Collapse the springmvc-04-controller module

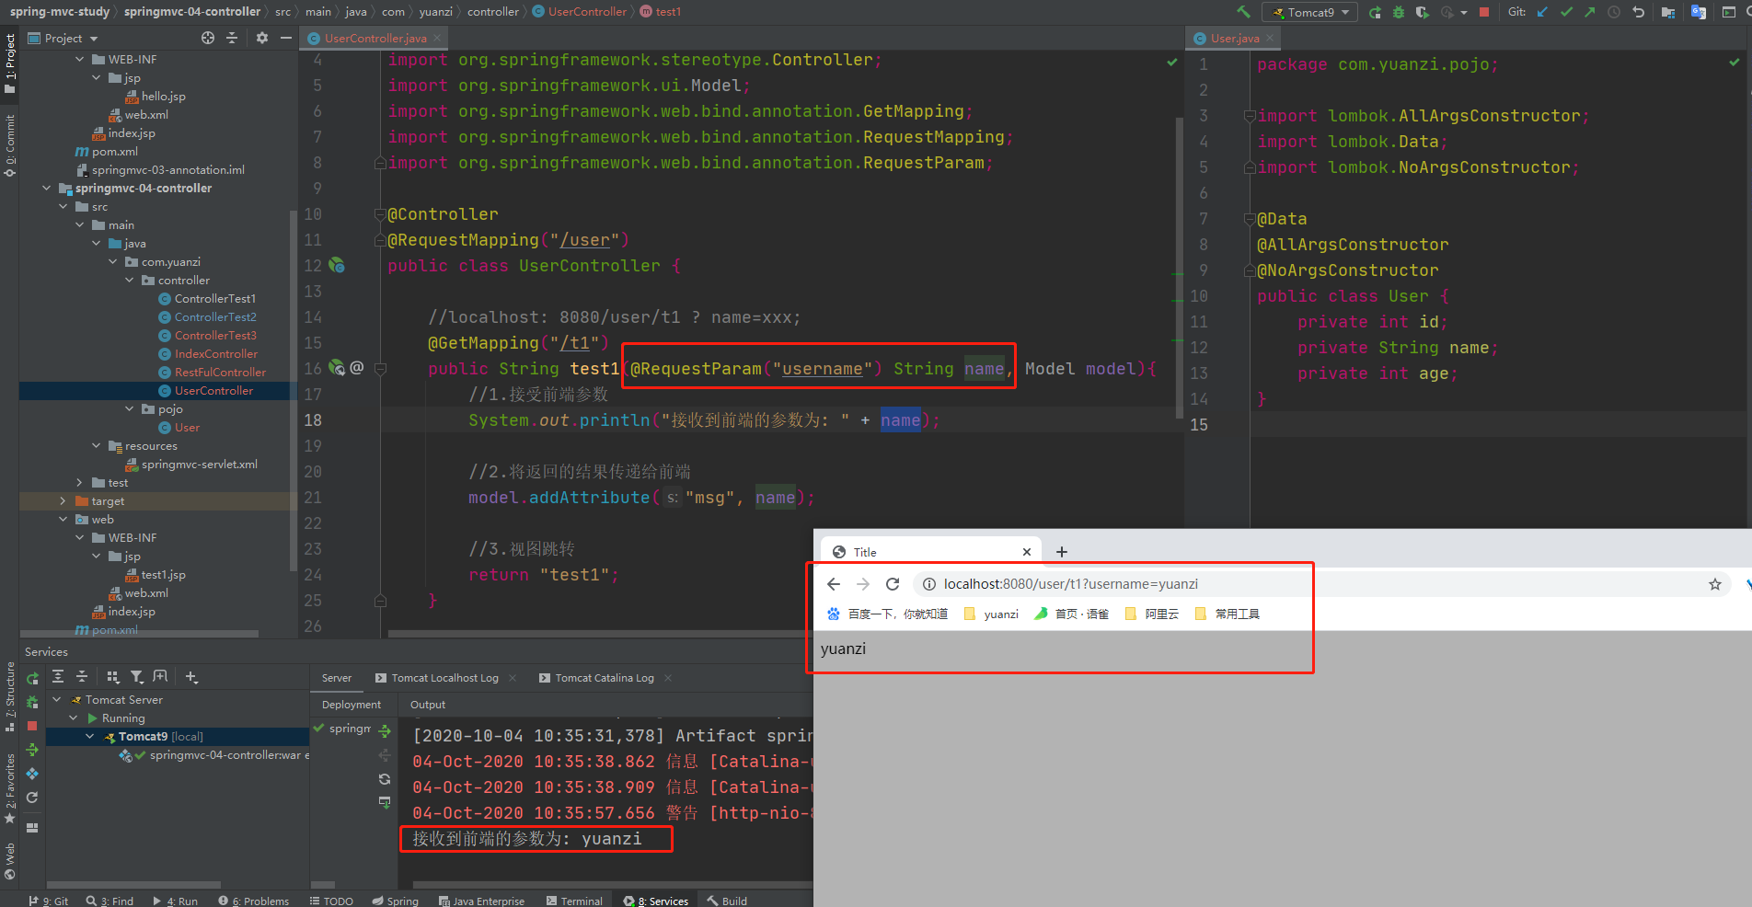pyautogui.click(x=47, y=189)
